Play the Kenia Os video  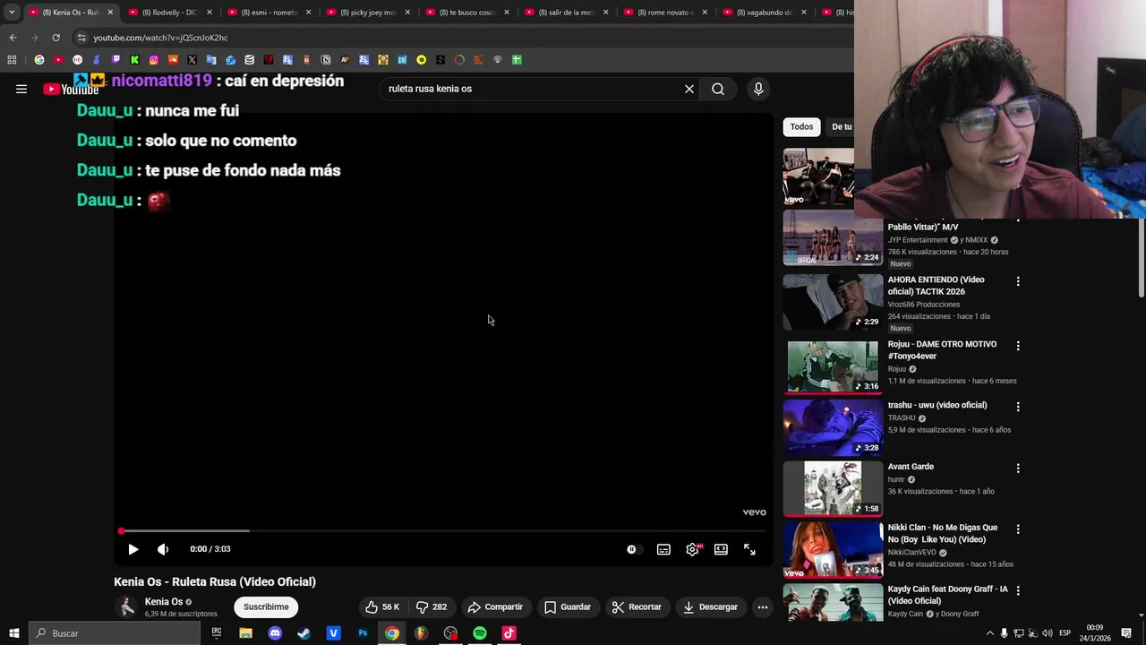pyautogui.click(x=133, y=549)
